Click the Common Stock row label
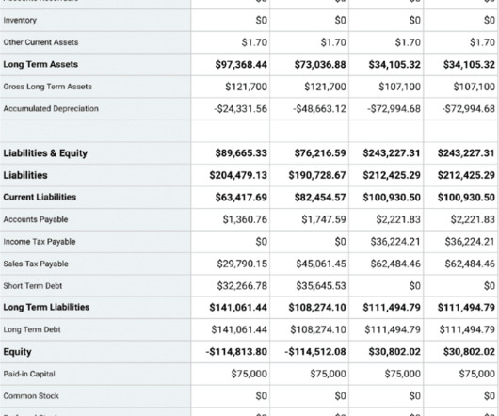499x416 pixels. click(31, 396)
